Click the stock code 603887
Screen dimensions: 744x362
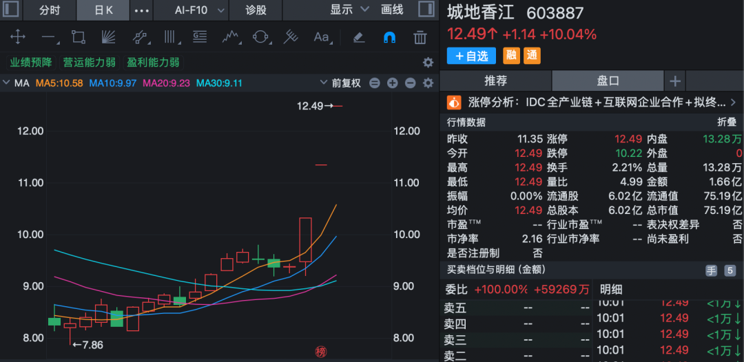pyautogui.click(x=555, y=13)
